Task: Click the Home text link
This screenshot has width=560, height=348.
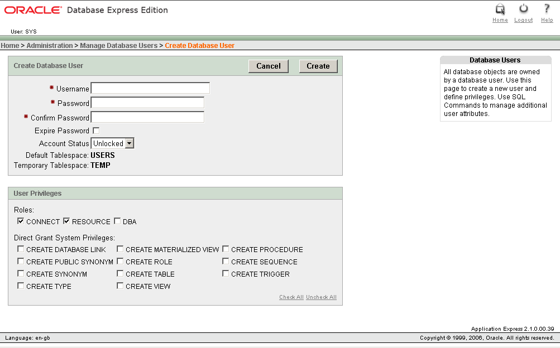Action: tap(500, 20)
